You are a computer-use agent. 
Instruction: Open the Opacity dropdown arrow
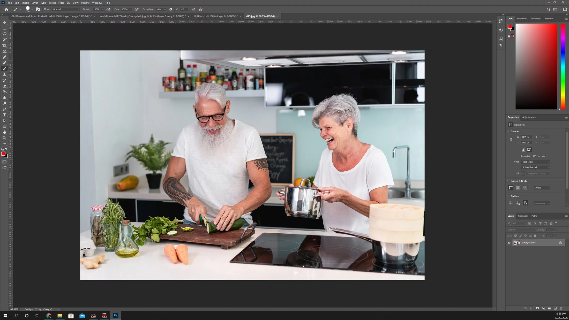(x=102, y=9)
